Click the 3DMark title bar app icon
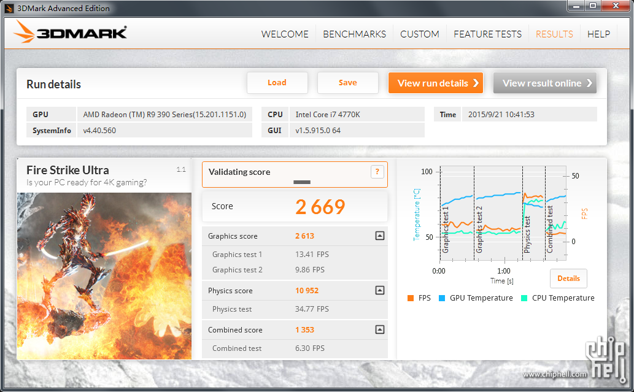The image size is (634, 392). (9, 8)
